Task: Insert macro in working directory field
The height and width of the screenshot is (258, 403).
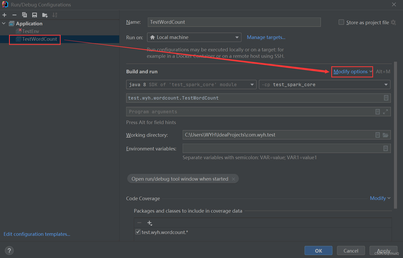Action: 378,135
